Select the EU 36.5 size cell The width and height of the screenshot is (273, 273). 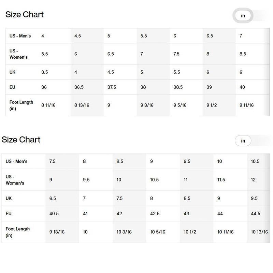79,87
